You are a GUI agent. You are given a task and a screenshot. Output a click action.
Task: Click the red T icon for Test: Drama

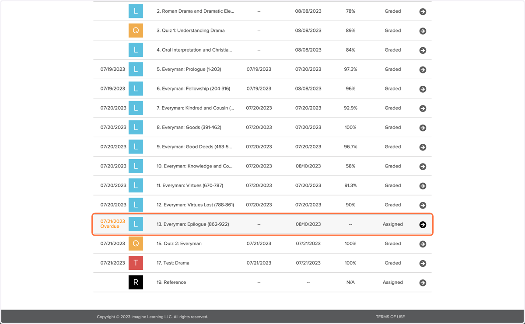point(136,263)
